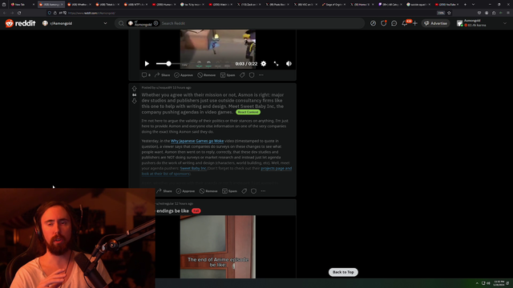Share the Sweet Baby Inc post

(164, 191)
